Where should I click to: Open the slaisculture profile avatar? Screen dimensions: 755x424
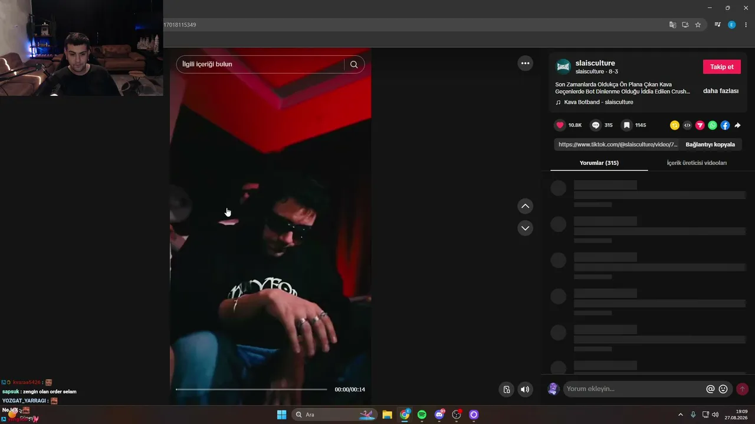563,67
